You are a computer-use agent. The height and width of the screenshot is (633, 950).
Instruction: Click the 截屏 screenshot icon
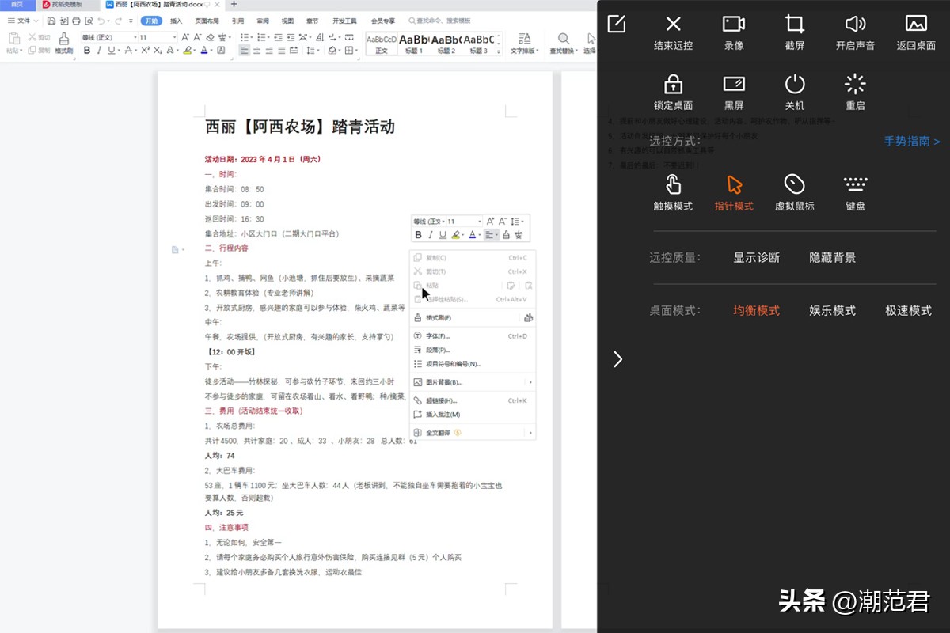[794, 32]
